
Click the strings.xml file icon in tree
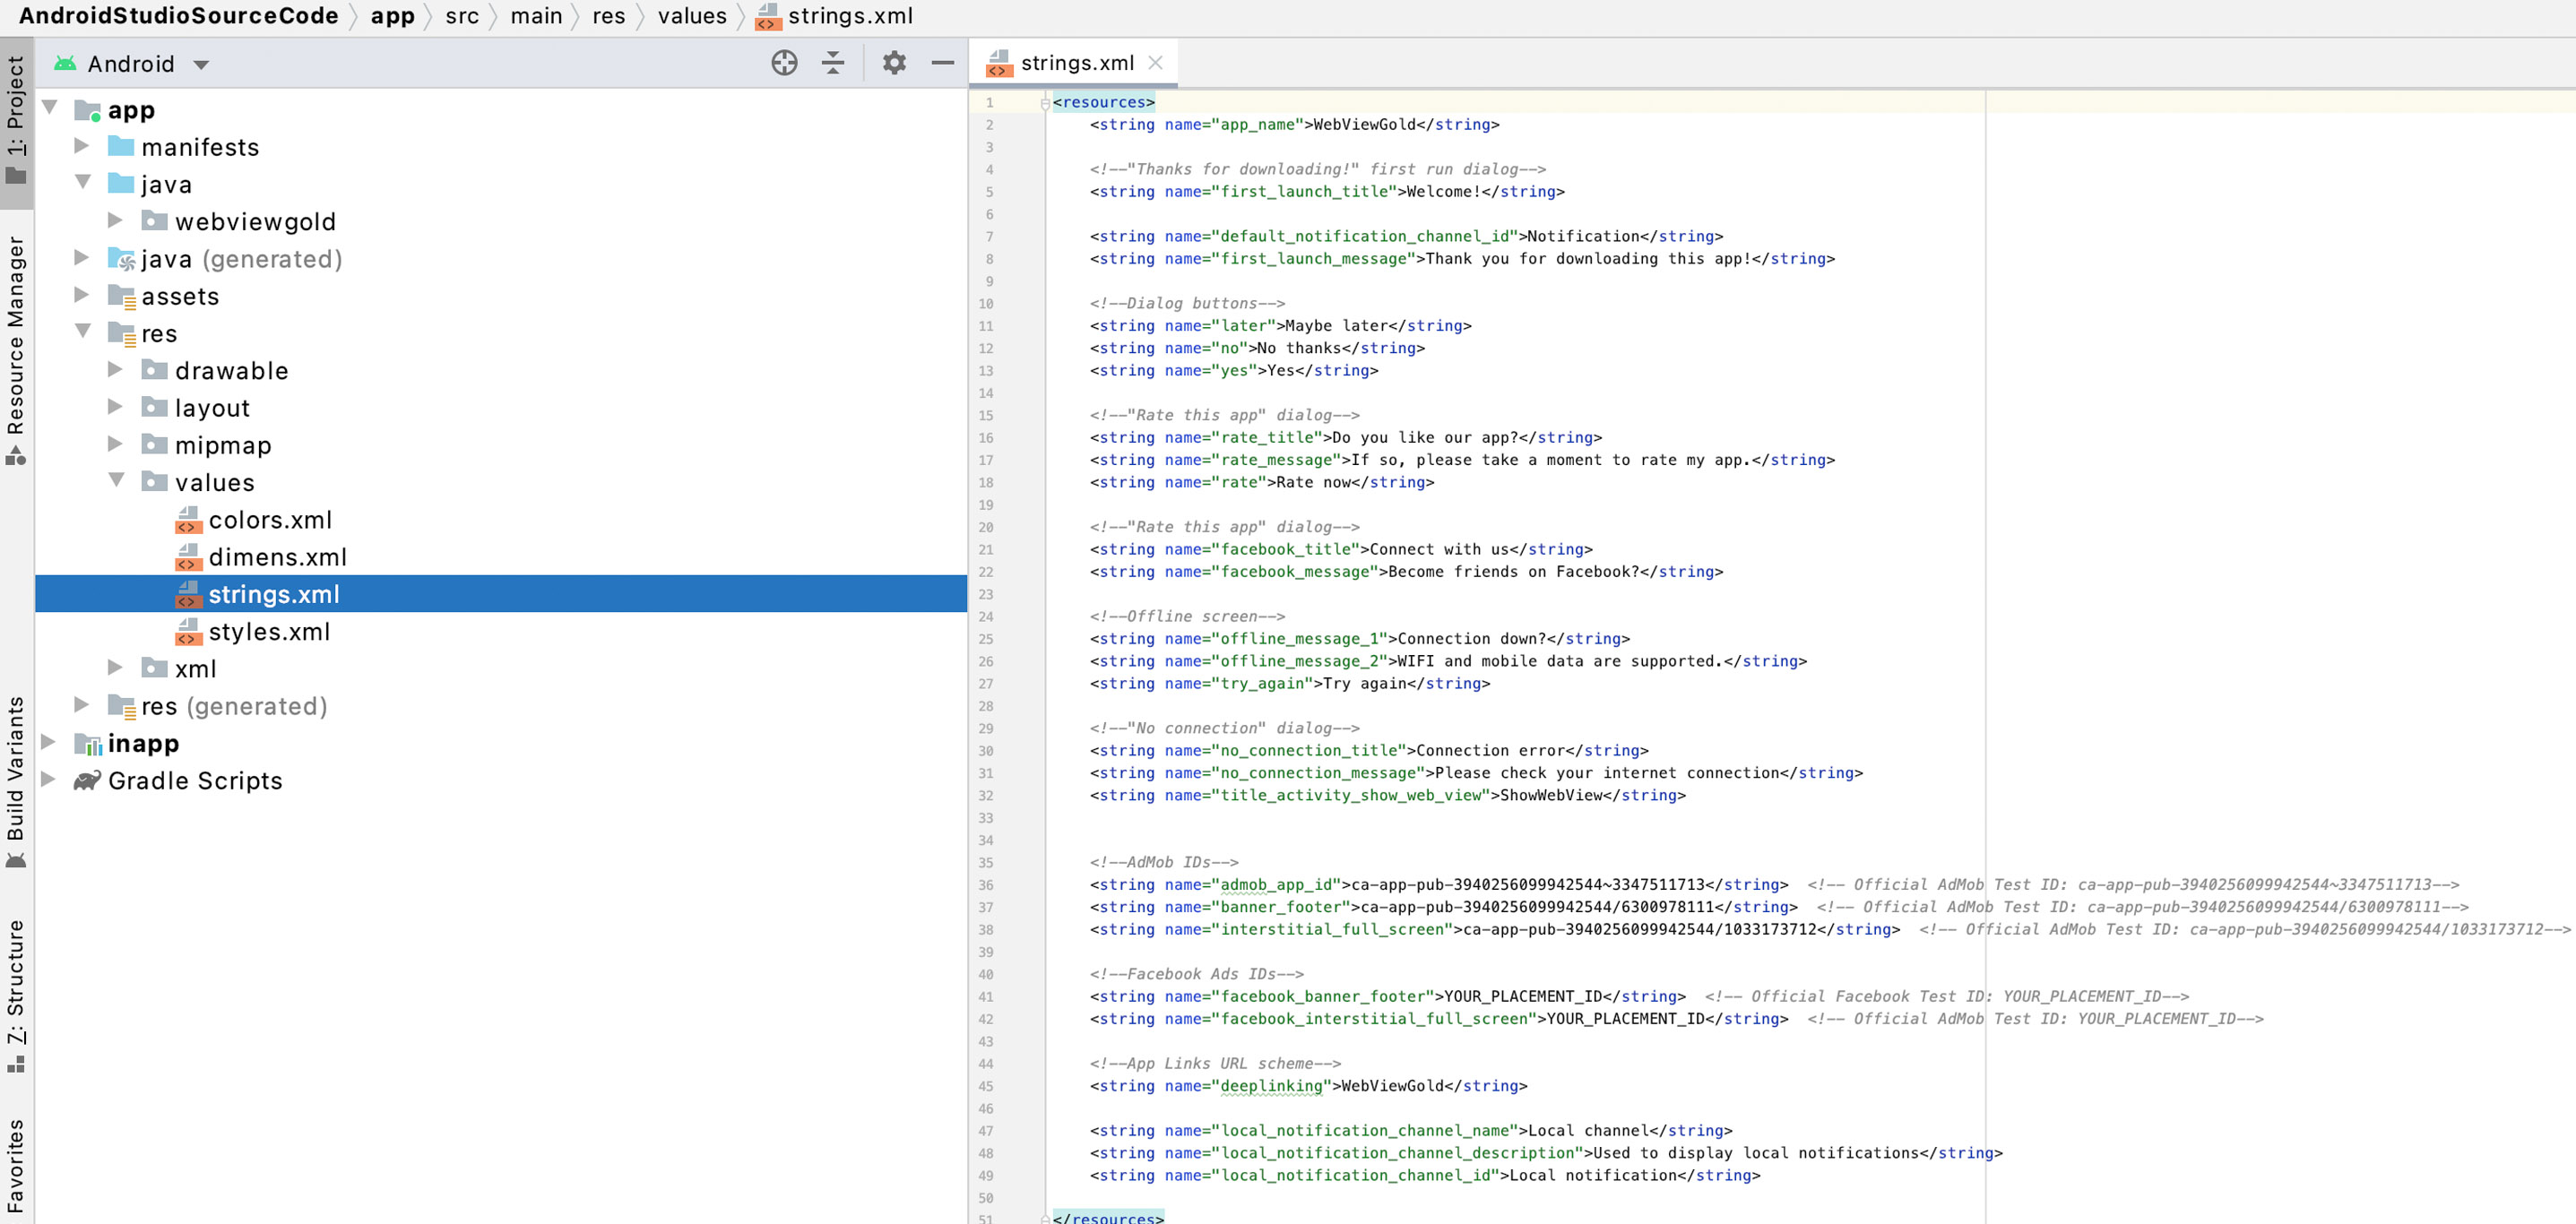point(188,594)
